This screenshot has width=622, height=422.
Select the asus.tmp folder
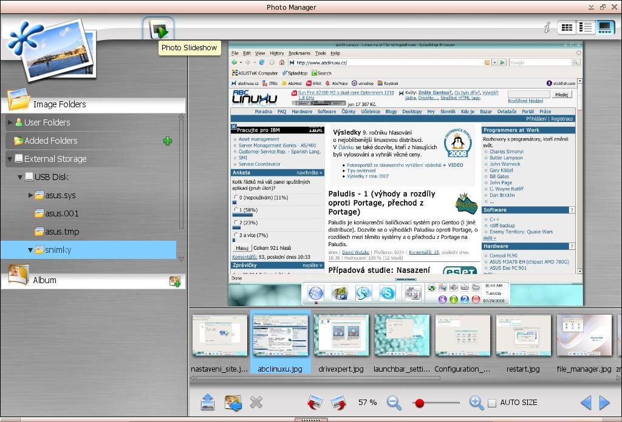[63, 232]
